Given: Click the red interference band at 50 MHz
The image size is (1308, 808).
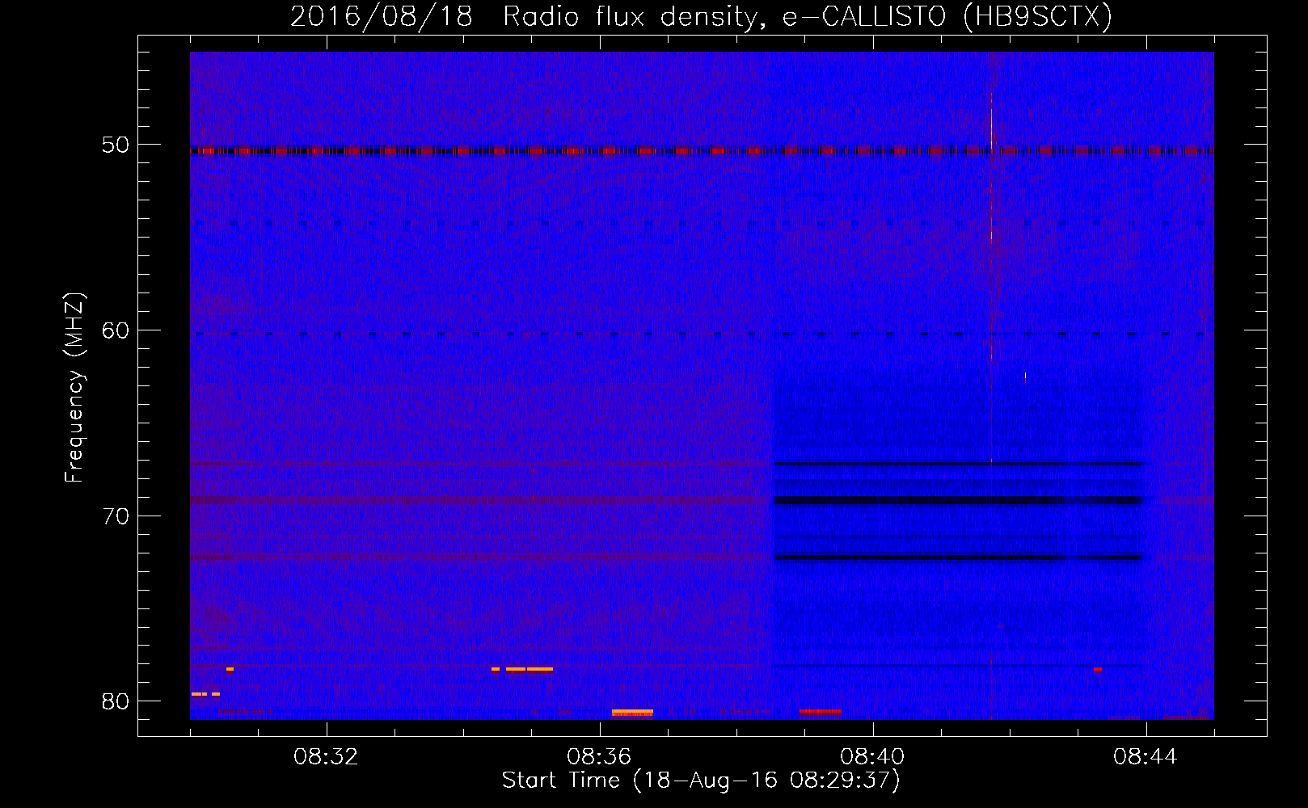Looking at the screenshot, I should [x=702, y=150].
